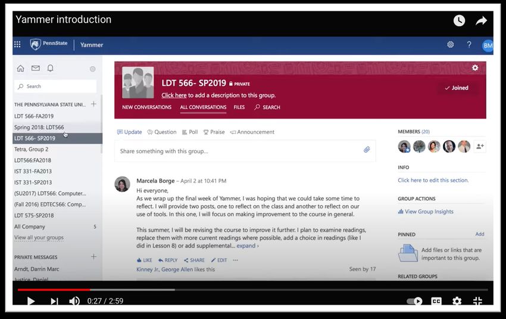Click the Joined button

(x=457, y=88)
